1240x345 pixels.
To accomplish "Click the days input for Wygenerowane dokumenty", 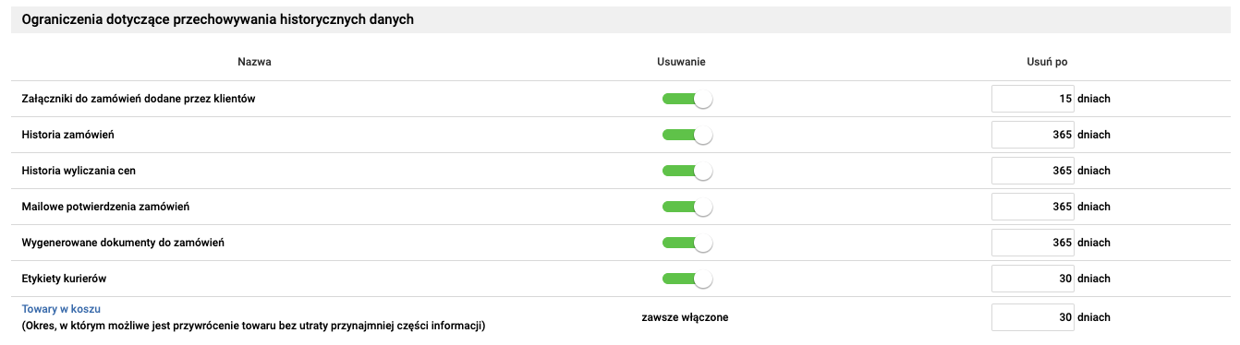I will [x=1033, y=243].
